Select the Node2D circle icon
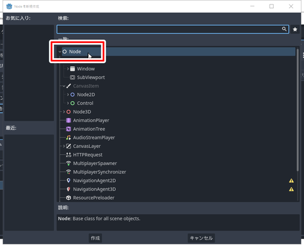Viewport: 304px width, 247px height. [72, 95]
